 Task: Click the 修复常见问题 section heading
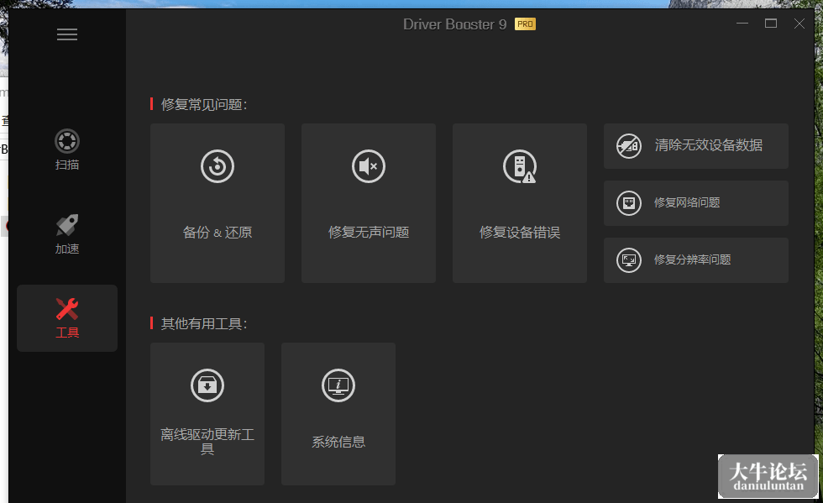point(204,104)
